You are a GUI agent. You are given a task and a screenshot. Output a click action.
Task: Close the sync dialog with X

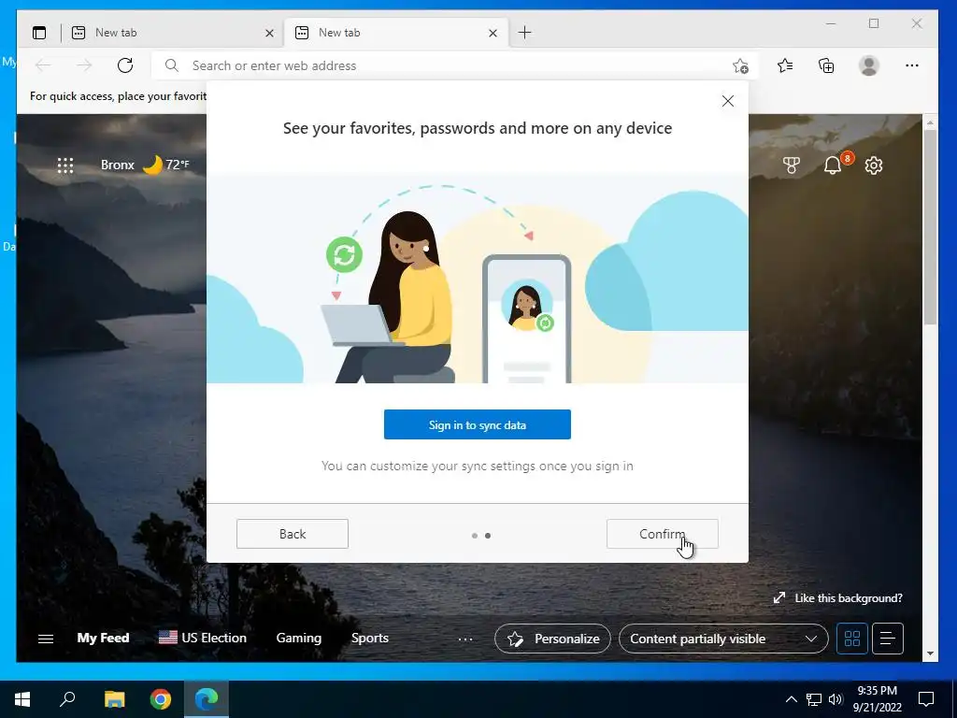coord(727,101)
